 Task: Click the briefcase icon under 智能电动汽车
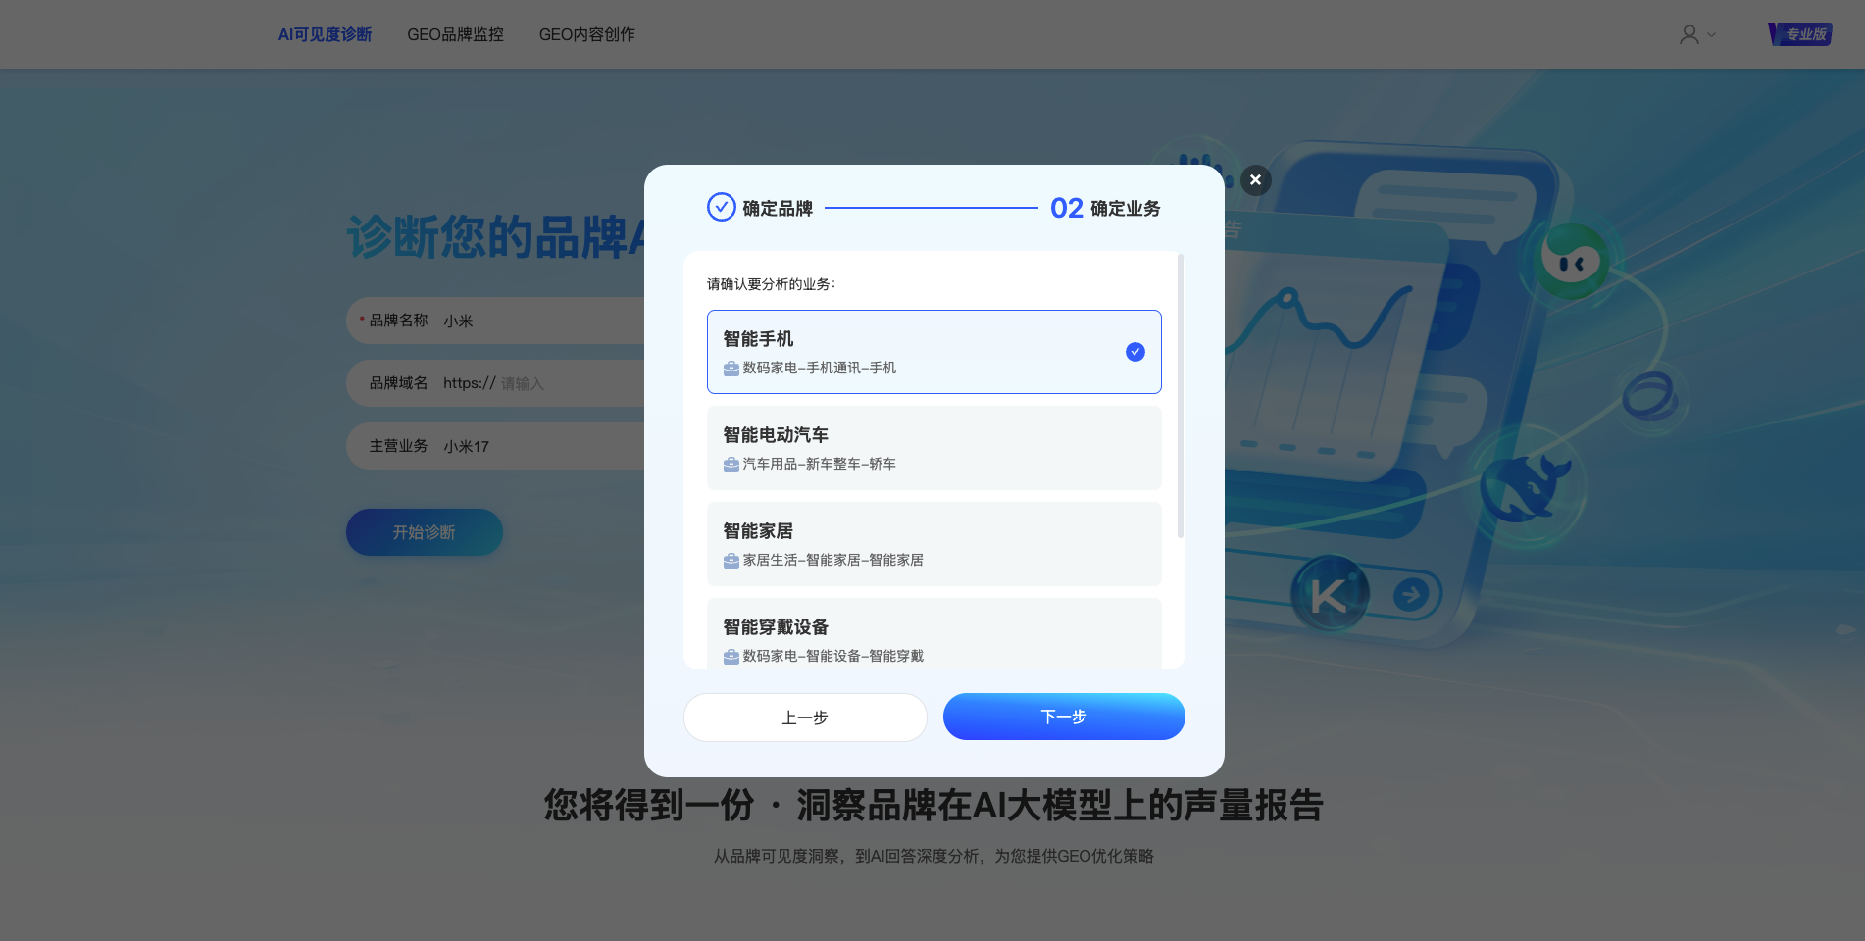point(731,464)
